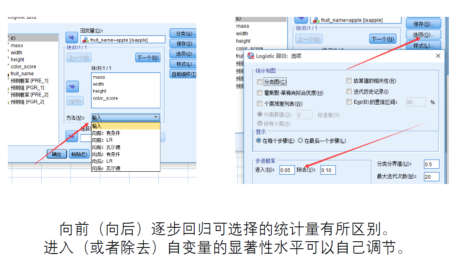Click arrow button beside 因变量 field in left dialog
Viewport: 469px width, 259px height.
[x=71, y=37]
